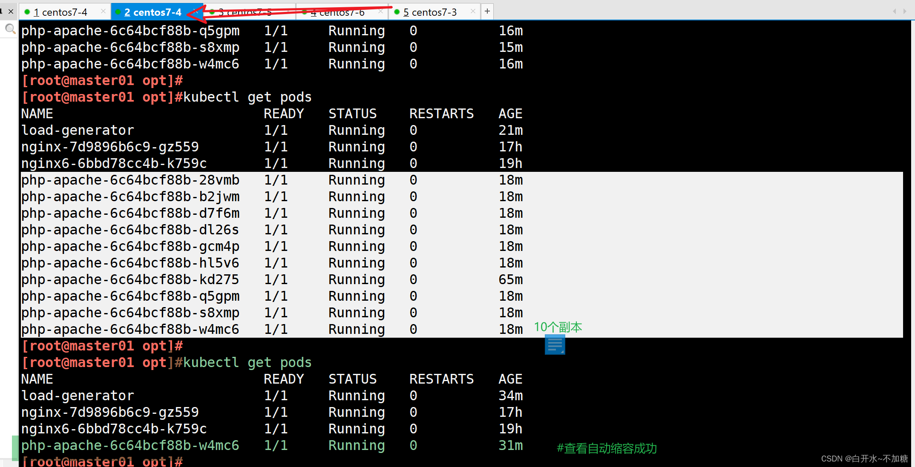Click the green status dot on tab 1

click(27, 12)
